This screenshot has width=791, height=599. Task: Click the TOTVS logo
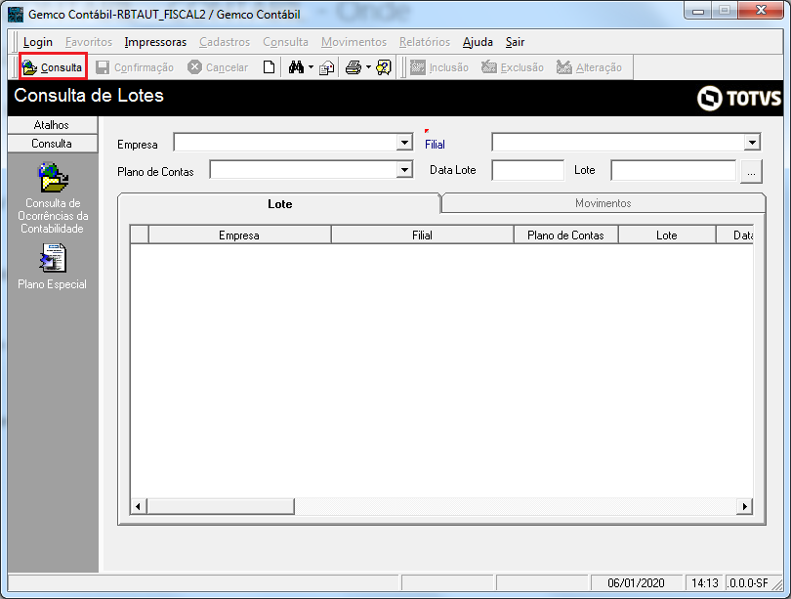point(739,98)
